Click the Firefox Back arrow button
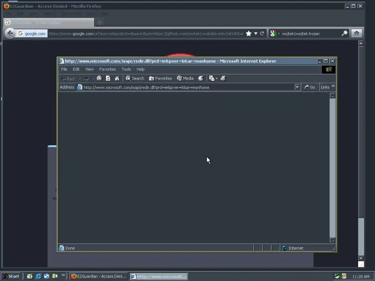 coord(10,33)
